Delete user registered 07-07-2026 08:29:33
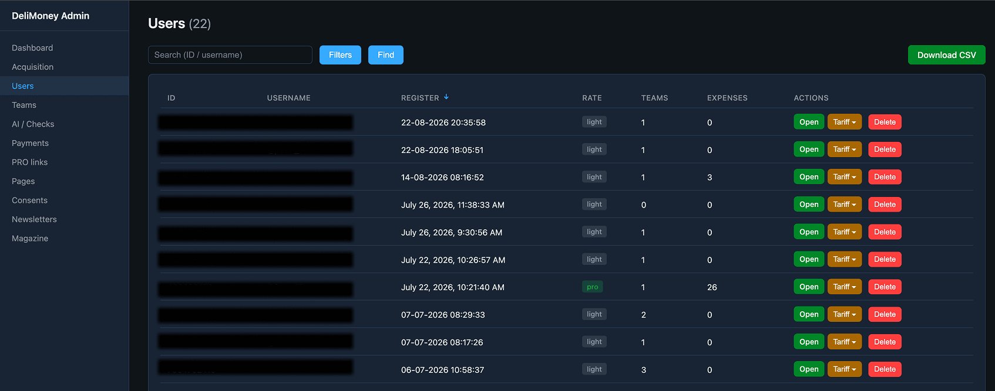Image resolution: width=995 pixels, height=391 pixels. pyautogui.click(x=885, y=314)
